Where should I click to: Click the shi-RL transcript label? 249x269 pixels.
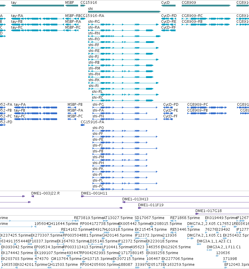[x=97, y=92]
